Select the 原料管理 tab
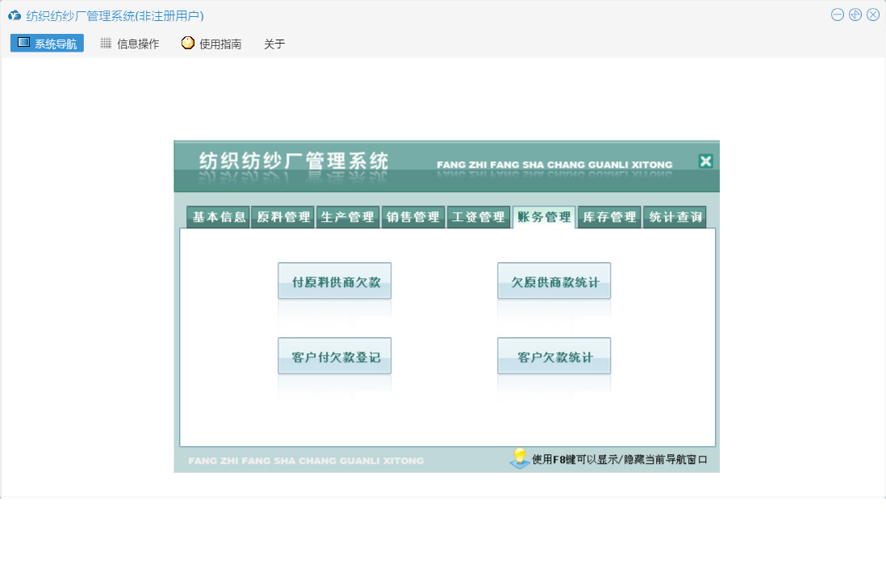886x580 pixels. coord(283,217)
